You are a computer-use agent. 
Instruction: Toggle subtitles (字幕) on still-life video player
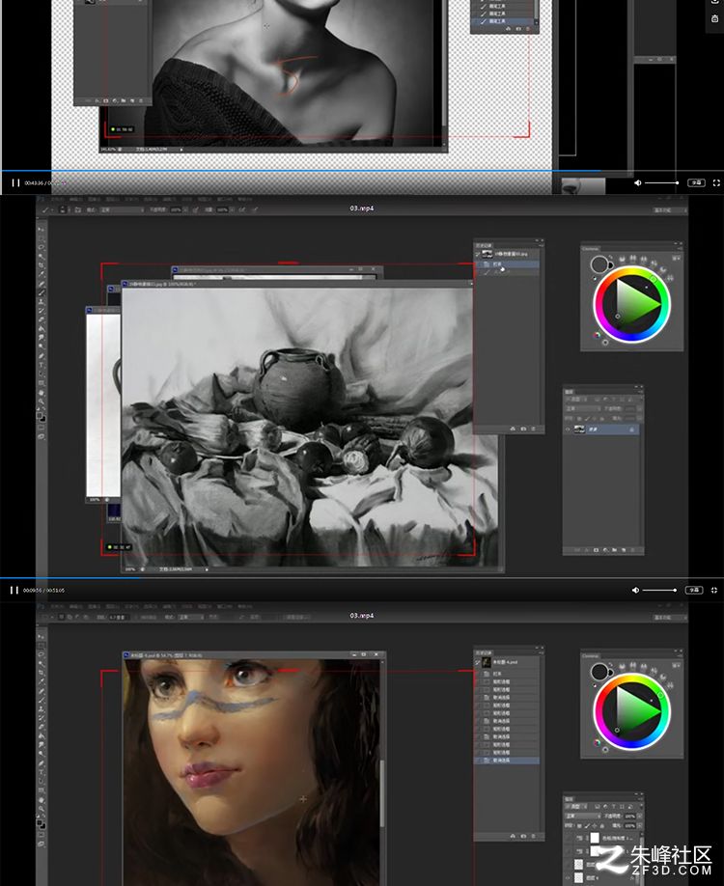click(x=694, y=590)
